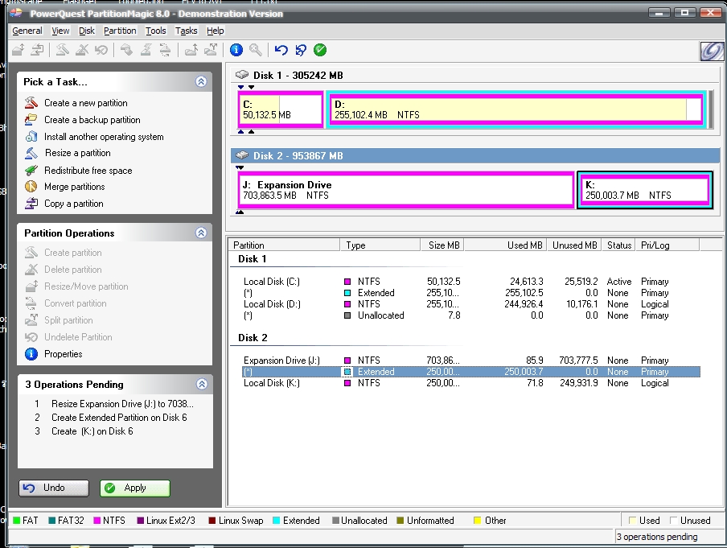Select the Unallocated 7.8 MB row

coord(470,315)
